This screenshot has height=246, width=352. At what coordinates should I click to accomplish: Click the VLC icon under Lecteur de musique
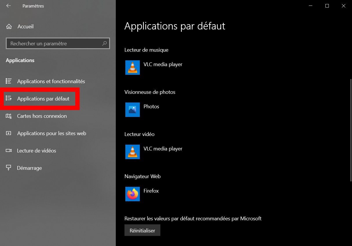pyautogui.click(x=133, y=68)
